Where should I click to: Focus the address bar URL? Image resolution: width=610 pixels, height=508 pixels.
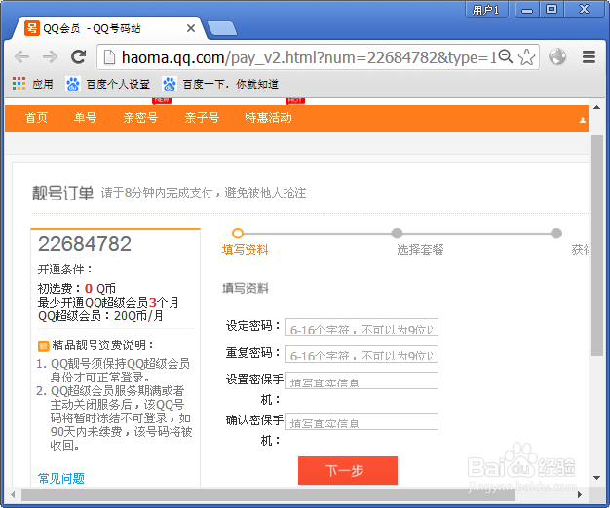coord(307,57)
